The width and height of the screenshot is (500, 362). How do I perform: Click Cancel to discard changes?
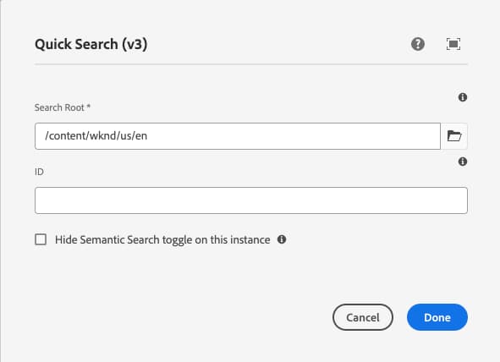363,317
